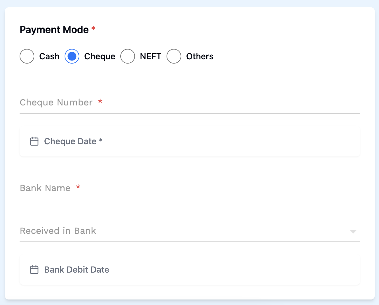Image resolution: width=379 pixels, height=305 pixels.
Task: Click the Cheque radio button label
Action: pos(100,56)
